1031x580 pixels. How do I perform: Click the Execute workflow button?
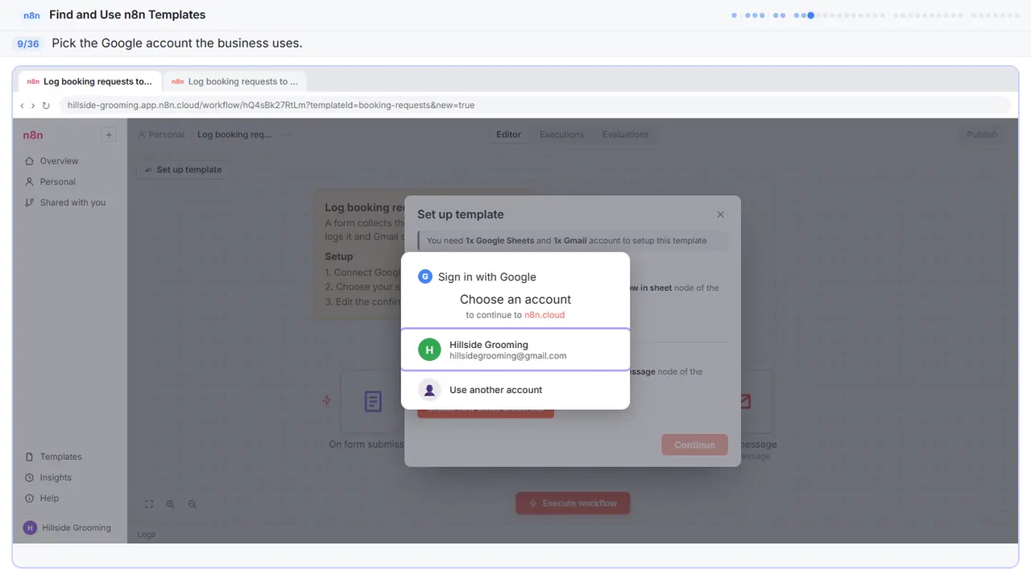click(x=573, y=503)
